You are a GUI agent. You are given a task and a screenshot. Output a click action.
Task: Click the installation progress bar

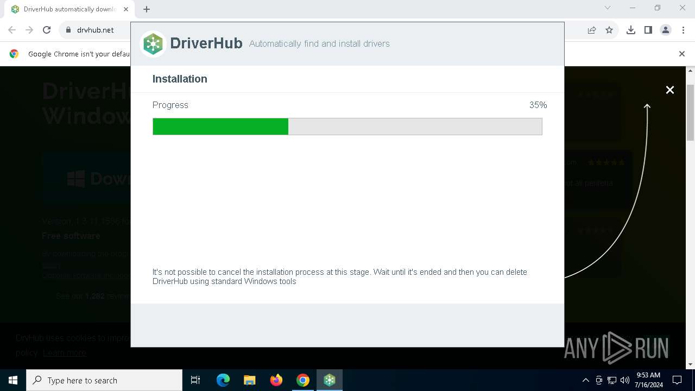(347, 127)
